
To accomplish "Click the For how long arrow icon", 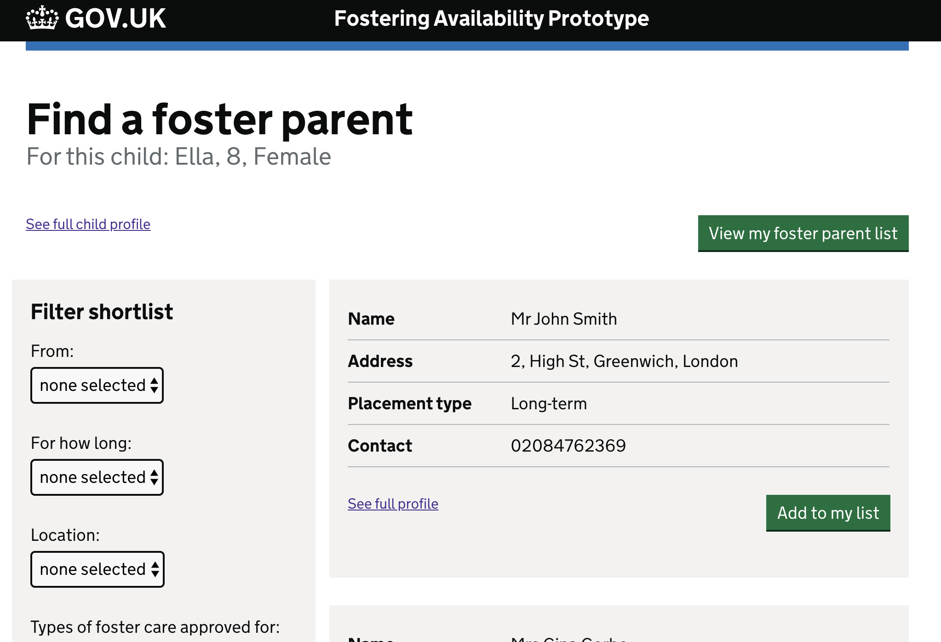I will [x=154, y=477].
